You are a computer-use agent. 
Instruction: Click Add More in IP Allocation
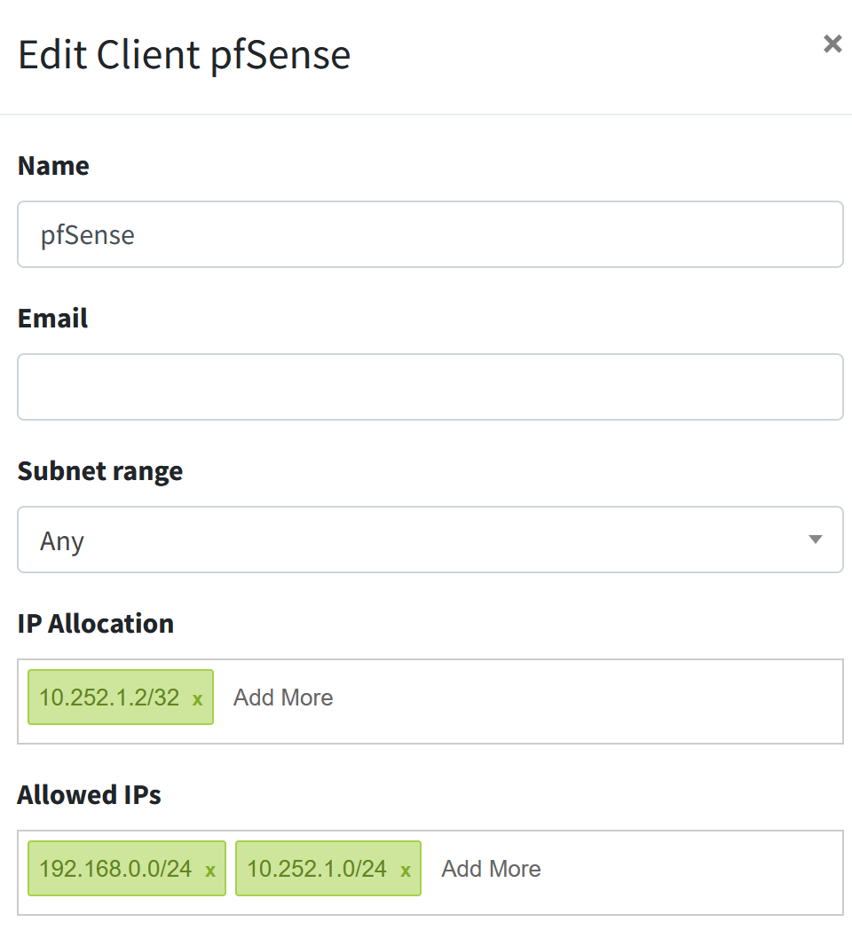click(x=283, y=697)
